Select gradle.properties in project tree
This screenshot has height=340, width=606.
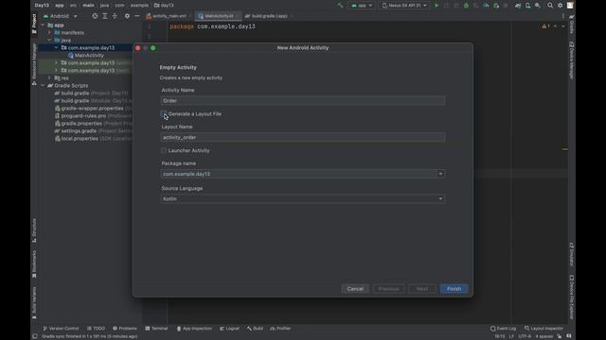[x=81, y=124]
